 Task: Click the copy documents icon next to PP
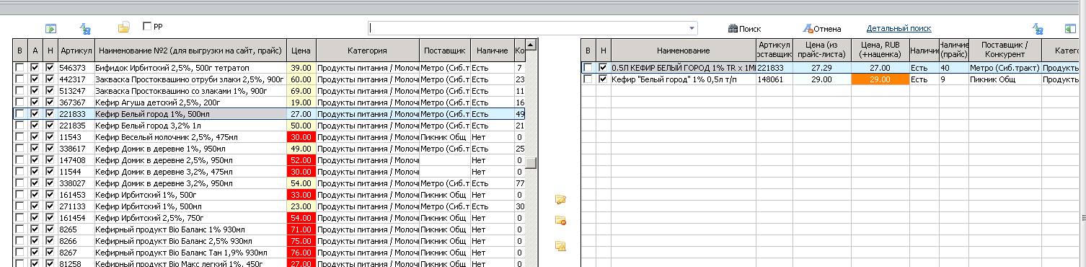[x=123, y=27]
